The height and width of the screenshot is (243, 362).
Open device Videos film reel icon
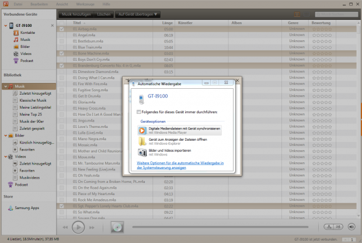click(16, 54)
